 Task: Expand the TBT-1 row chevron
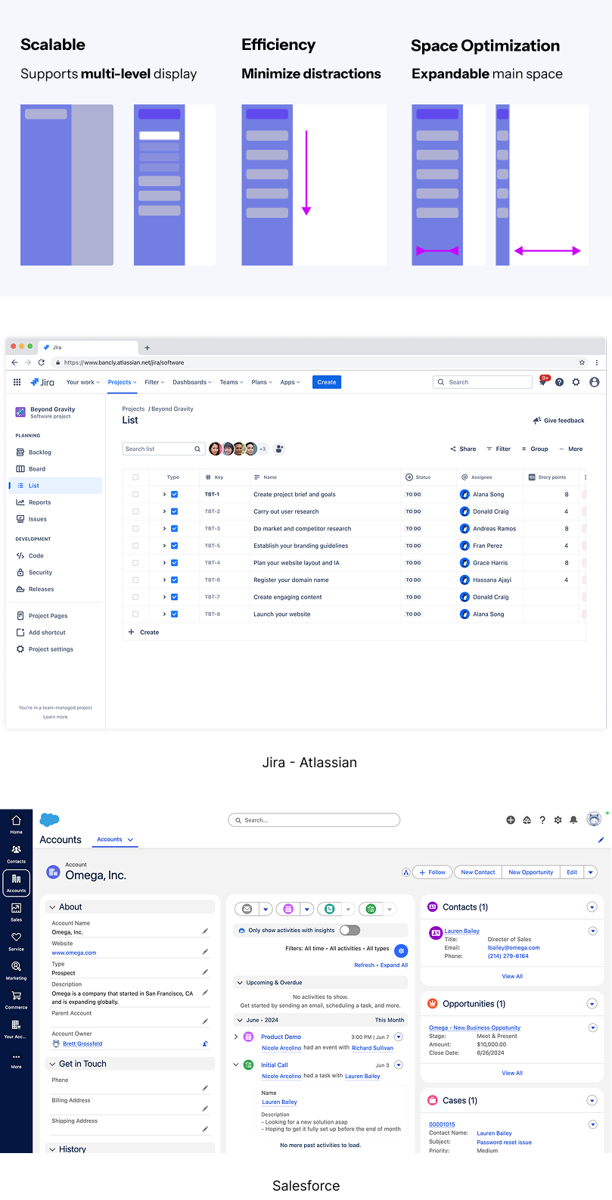(164, 494)
